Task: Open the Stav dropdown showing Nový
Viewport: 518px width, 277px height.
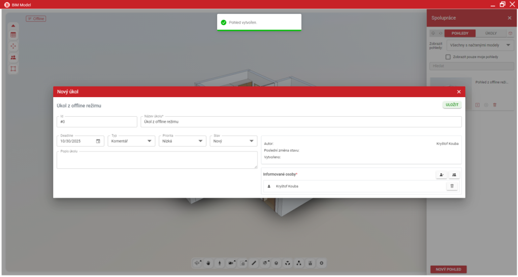Action: (x=233, y=142)
